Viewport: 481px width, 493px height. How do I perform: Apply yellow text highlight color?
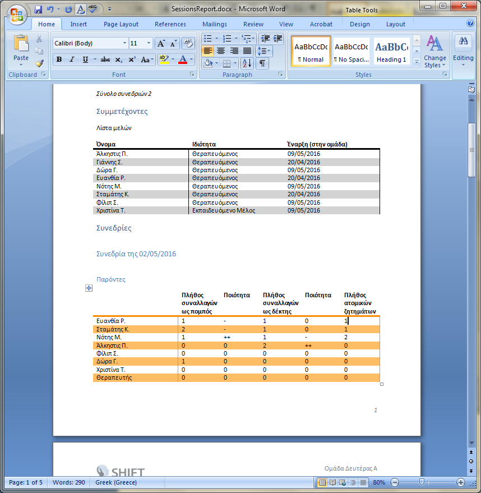pos(164,59)
